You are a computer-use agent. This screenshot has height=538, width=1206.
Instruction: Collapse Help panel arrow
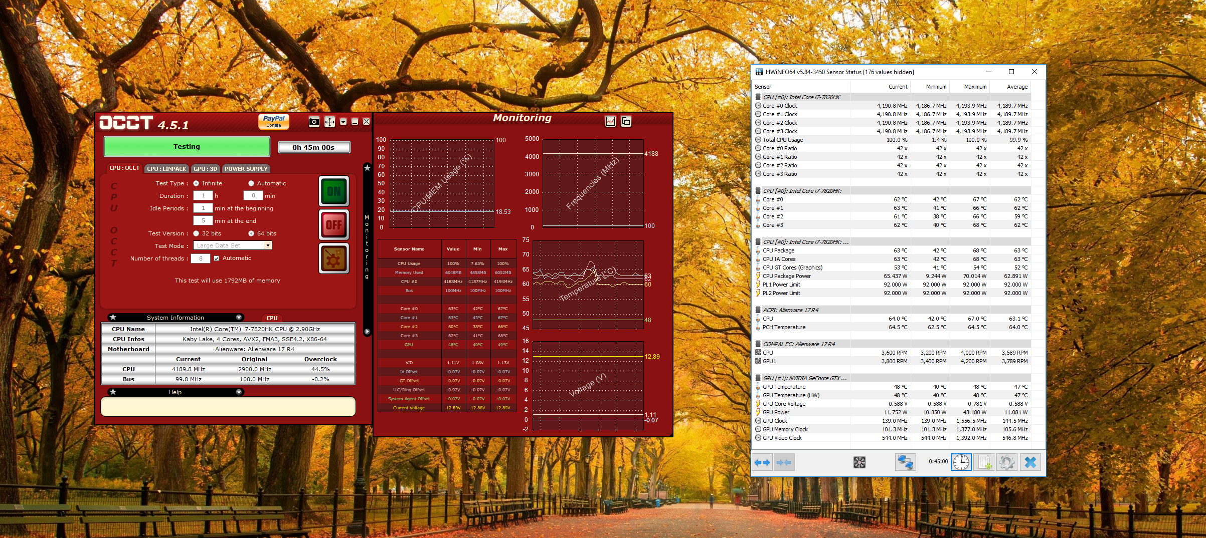point(239,392)
